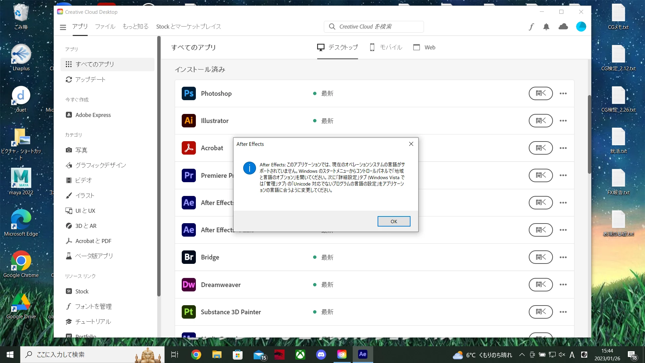The width and height of the screenshot is (645, 363).
Task: Open more options for Photoshop
Action: [x=563, y=93]
